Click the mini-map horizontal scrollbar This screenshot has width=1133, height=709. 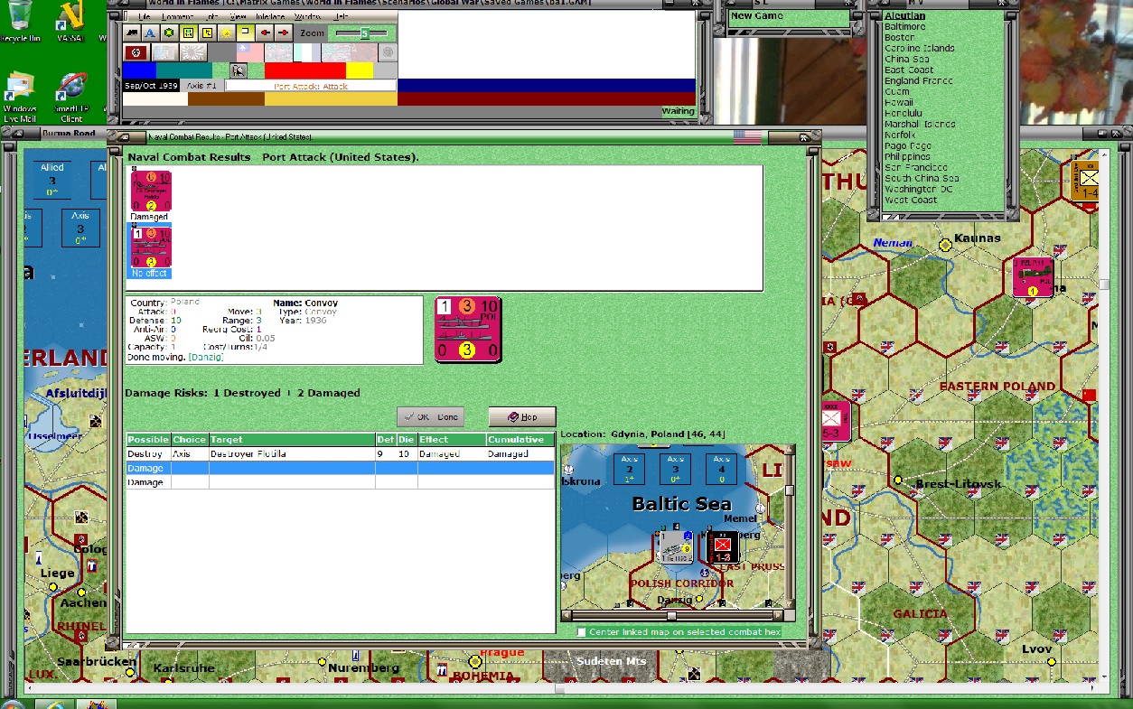672,615
